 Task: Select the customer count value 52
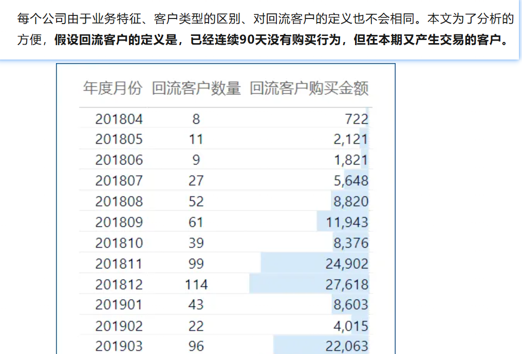[x=196, y=202]
